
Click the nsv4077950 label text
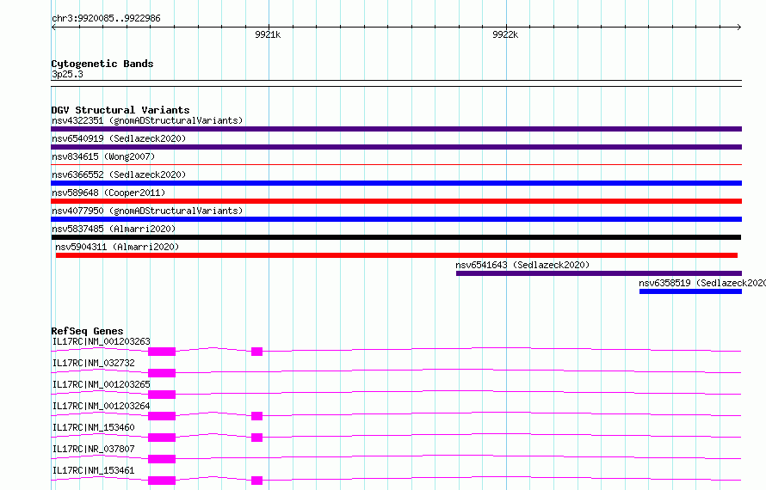147,211
